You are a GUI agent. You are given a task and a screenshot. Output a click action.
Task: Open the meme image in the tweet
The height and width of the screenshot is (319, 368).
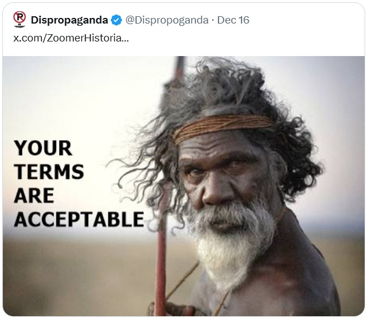coord(184,186)
